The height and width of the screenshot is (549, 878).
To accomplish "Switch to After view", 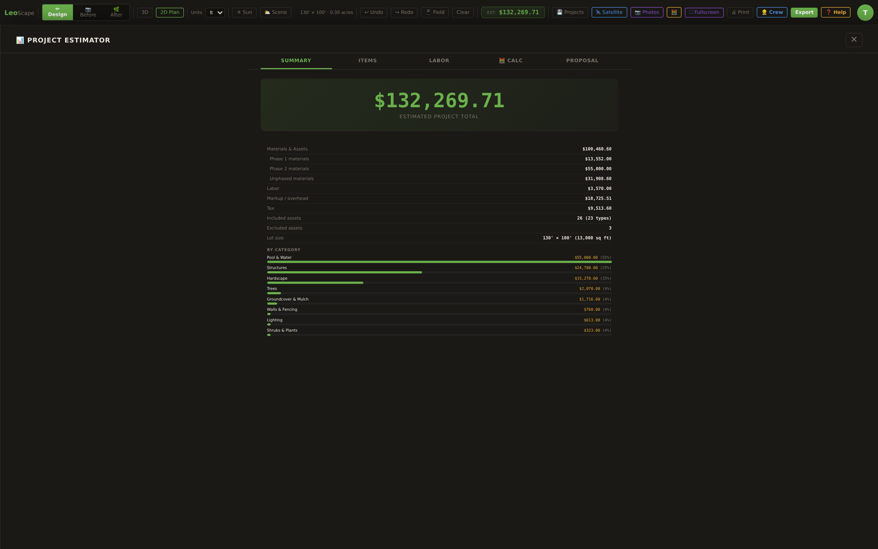I will (x=116, y=12).
